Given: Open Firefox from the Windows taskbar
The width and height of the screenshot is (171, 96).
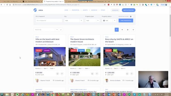Looking at the screenshot, I should [x=58, y=94].
